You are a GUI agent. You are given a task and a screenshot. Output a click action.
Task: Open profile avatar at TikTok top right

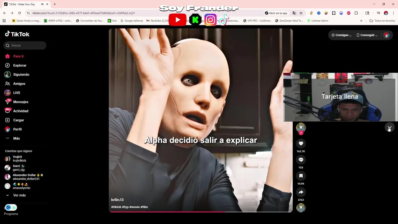coord(386,35)
